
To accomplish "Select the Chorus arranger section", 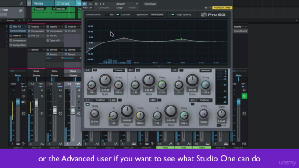I will [64, 3].
